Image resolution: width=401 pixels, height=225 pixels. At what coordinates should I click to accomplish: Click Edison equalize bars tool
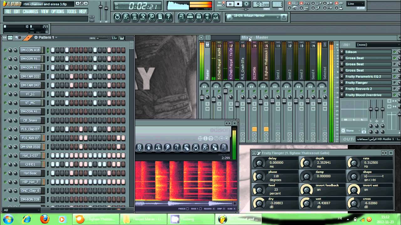click(x=158, y=147)
